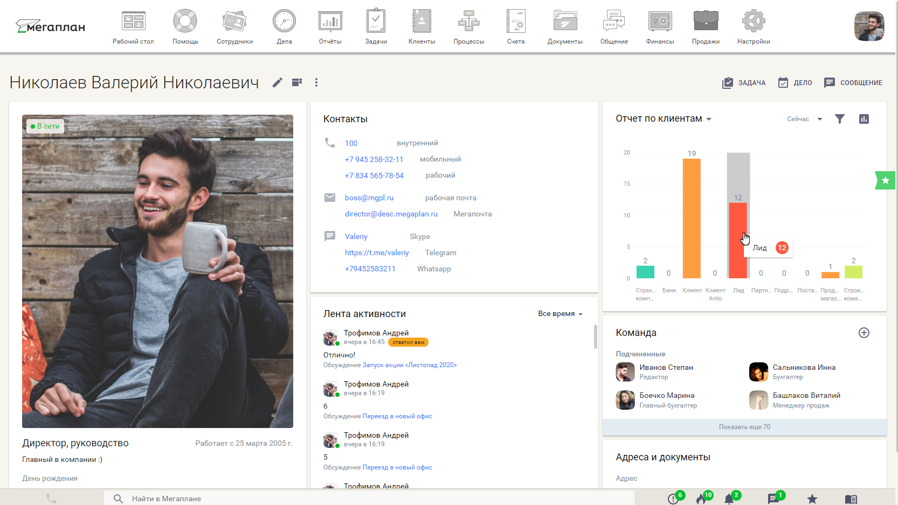The width and height of the screenshot is (898, 505).
Task: Click the phone icon in bottom bar
Action: 51,499
